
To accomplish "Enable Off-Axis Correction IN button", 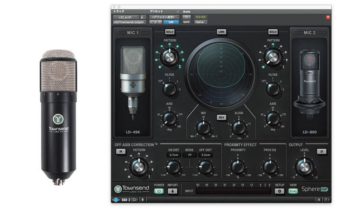I will pos(121,152).
